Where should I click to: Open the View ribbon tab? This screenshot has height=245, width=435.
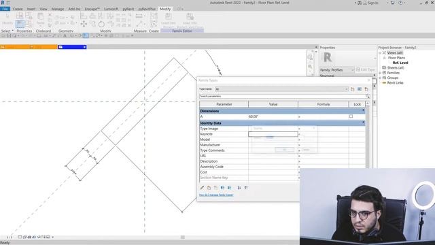(43, 9)
